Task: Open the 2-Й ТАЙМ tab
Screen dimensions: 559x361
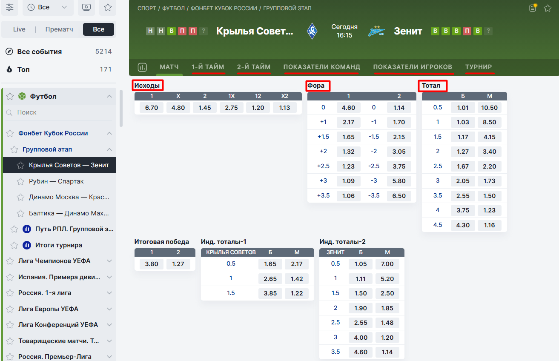Action: [x=254, y=67]
